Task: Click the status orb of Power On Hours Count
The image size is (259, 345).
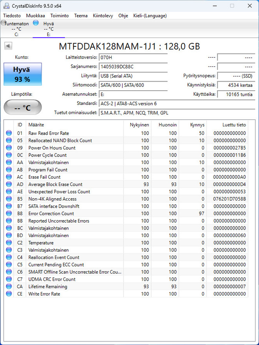Action: (9, 148)
